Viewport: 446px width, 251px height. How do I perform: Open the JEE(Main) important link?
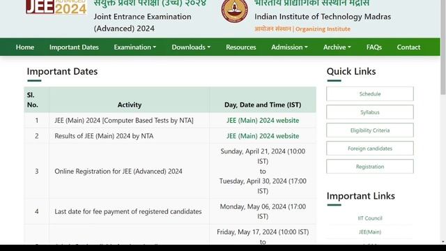(370, 232)
